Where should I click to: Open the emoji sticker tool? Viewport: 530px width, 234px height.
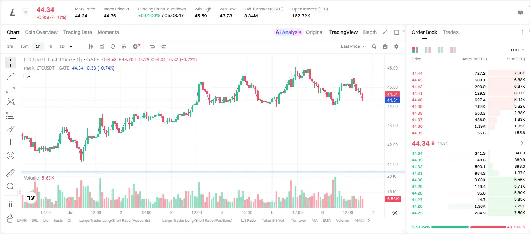10,155
